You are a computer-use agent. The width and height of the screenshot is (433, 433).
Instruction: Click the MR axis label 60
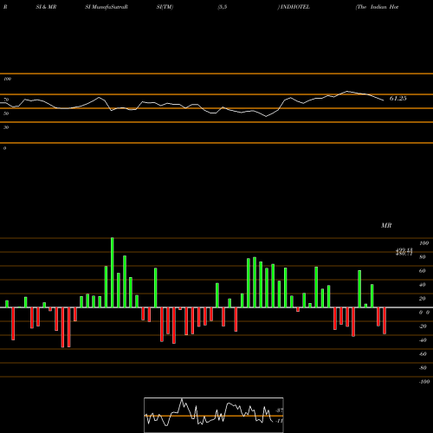pos(422,271)
